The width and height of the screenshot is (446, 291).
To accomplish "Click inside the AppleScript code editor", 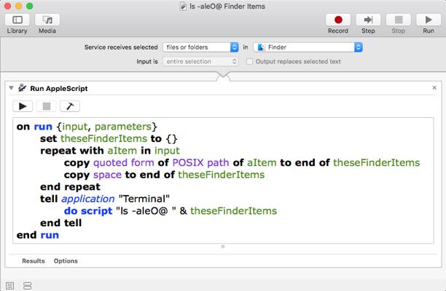I will tap(223, 180).
